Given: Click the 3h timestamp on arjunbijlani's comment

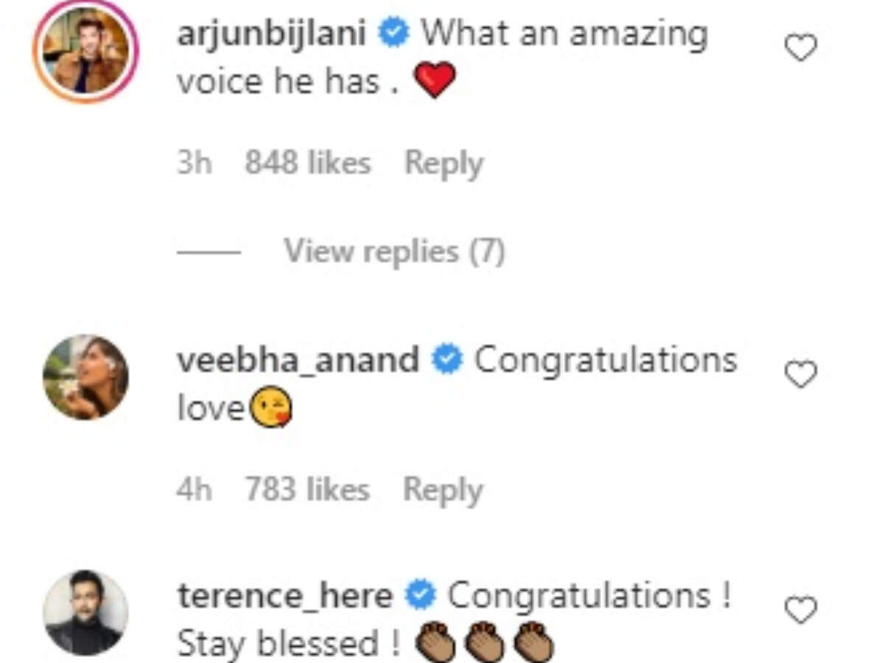Looking at the screenshot, I should click(x=194, y=164).
